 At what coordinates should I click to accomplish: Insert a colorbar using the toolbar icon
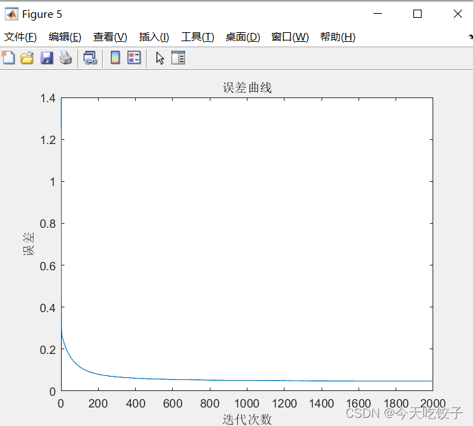click(115, 58)
